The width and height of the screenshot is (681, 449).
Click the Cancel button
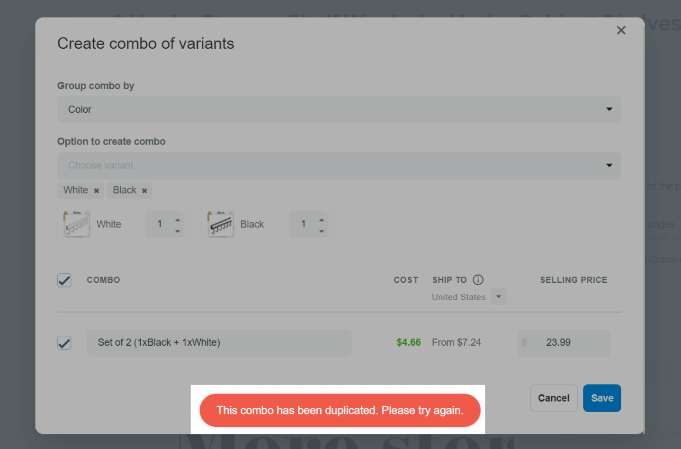pyautogui.click(x=554, y=398)
